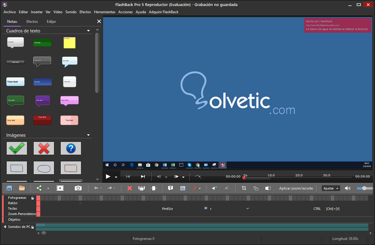Click the [Ctrl]+[V] key marker
The width and height of the screenshot is (375, 245).
tap(333, 209)
